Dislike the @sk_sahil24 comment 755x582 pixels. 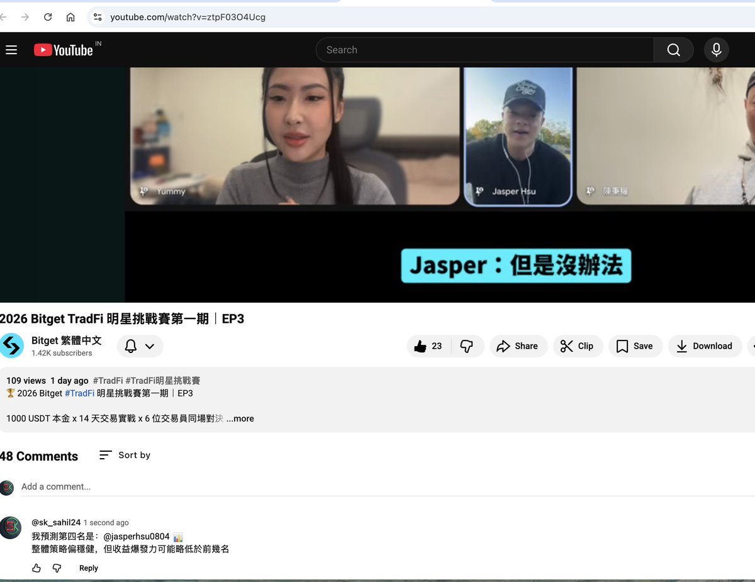57,568
